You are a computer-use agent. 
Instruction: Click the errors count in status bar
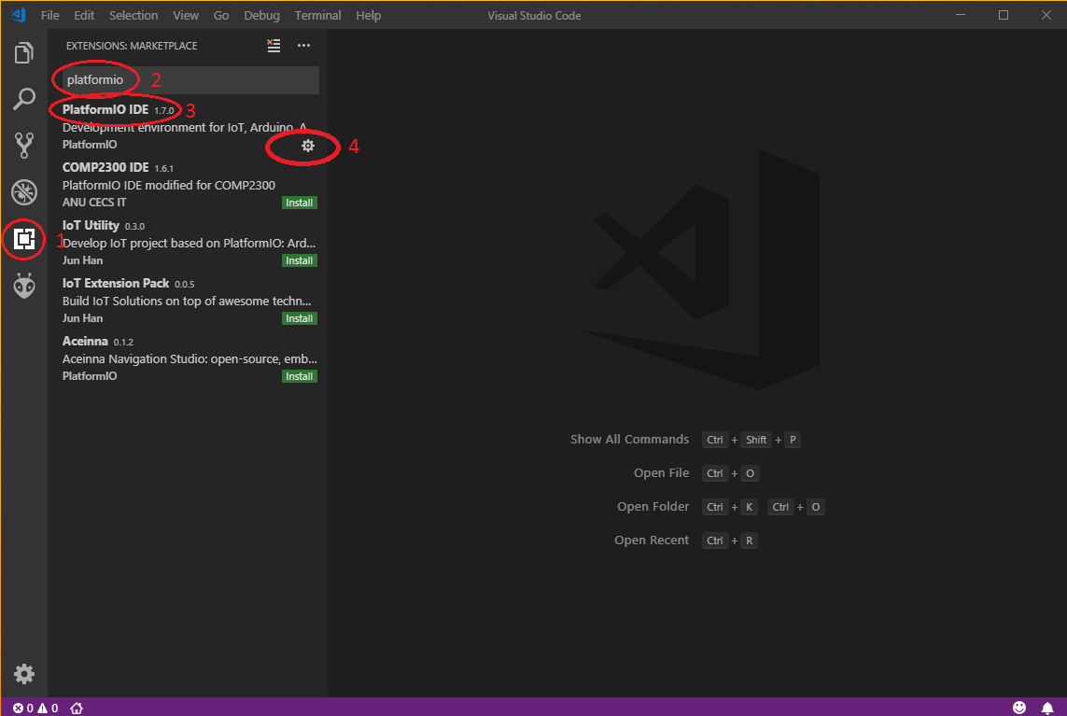click(x=23, y=708)
